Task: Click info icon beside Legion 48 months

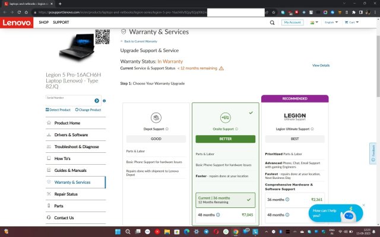Action: click(x=287, y=214)
